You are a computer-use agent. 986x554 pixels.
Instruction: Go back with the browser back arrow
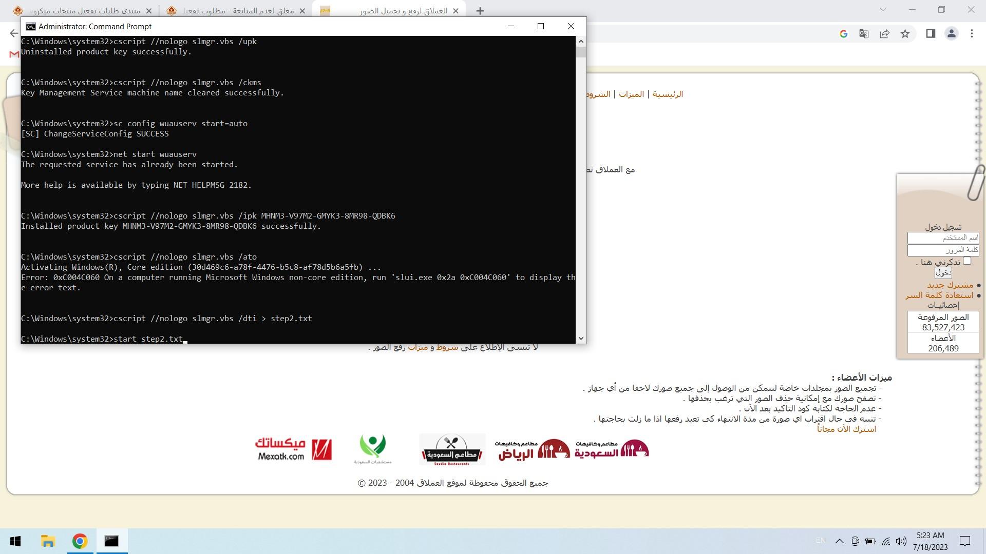click(x=14, y=34)
